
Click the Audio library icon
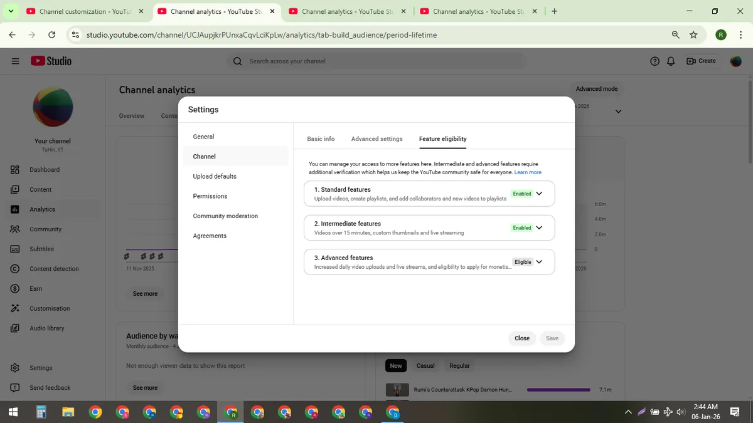click(15, 328)
